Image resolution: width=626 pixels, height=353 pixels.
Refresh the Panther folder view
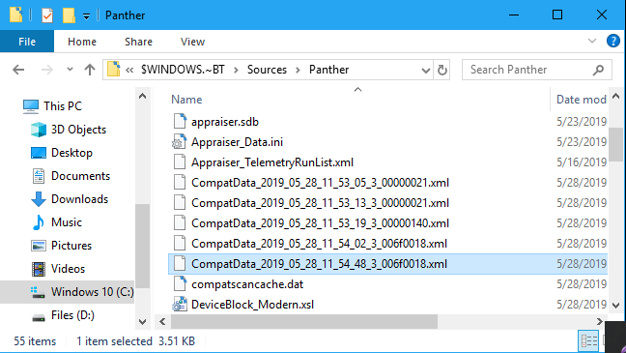pyautogui.click(x=441, y=70)
